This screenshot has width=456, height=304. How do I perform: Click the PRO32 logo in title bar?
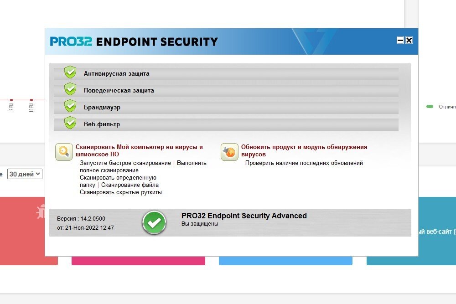pyautogui.click(x=71, y=41)
